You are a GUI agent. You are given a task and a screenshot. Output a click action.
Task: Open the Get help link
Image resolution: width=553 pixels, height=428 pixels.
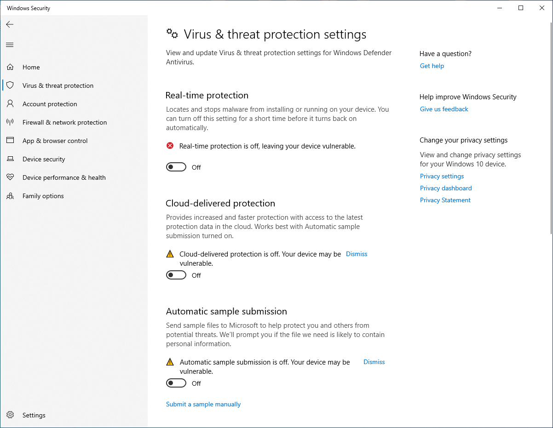(432, 66)
